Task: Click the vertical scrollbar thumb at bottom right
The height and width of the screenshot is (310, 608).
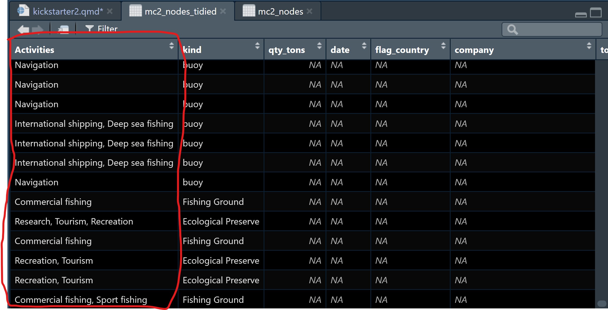Action: point(602,303)
